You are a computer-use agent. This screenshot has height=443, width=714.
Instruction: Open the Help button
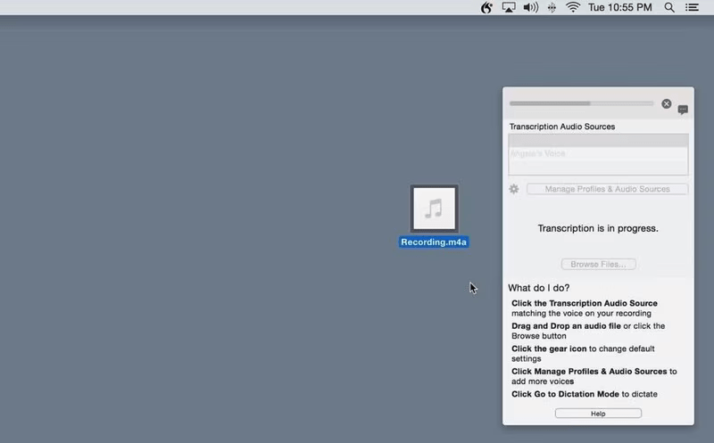pyautogui.click(x=598, y=414)
